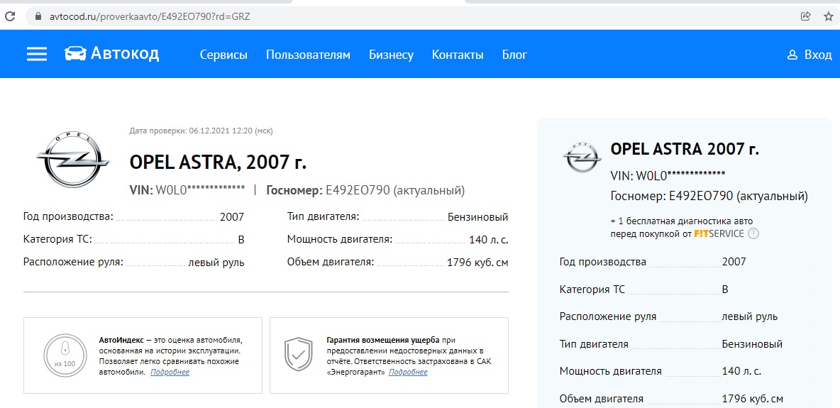Open the hamburger menu icon
840x408 pixels.
37,55
